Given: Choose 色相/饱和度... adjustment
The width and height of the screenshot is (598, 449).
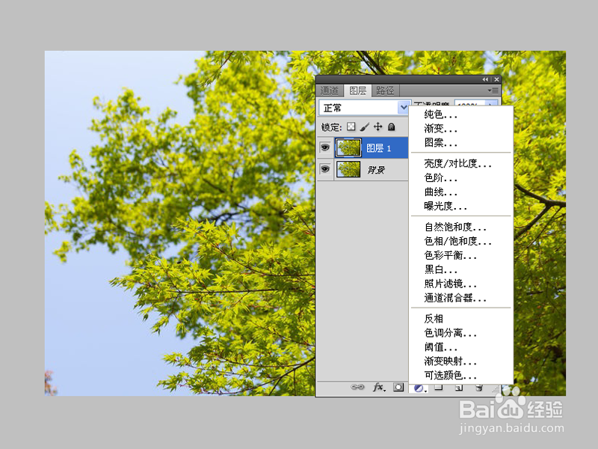Looking at the screenshot, I should click(x=457, y=241).
